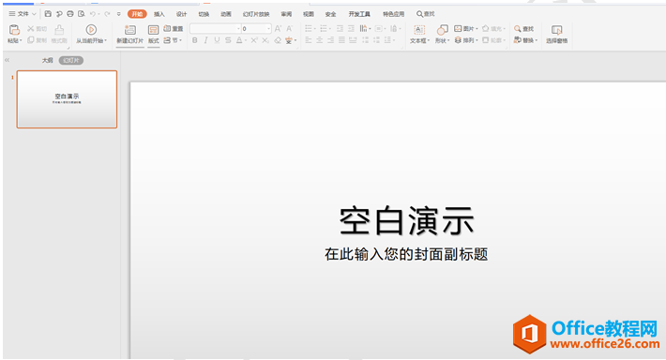Switch to Outline (大纲) pane view
Screen dimensions: 666x360
[48, 60]
